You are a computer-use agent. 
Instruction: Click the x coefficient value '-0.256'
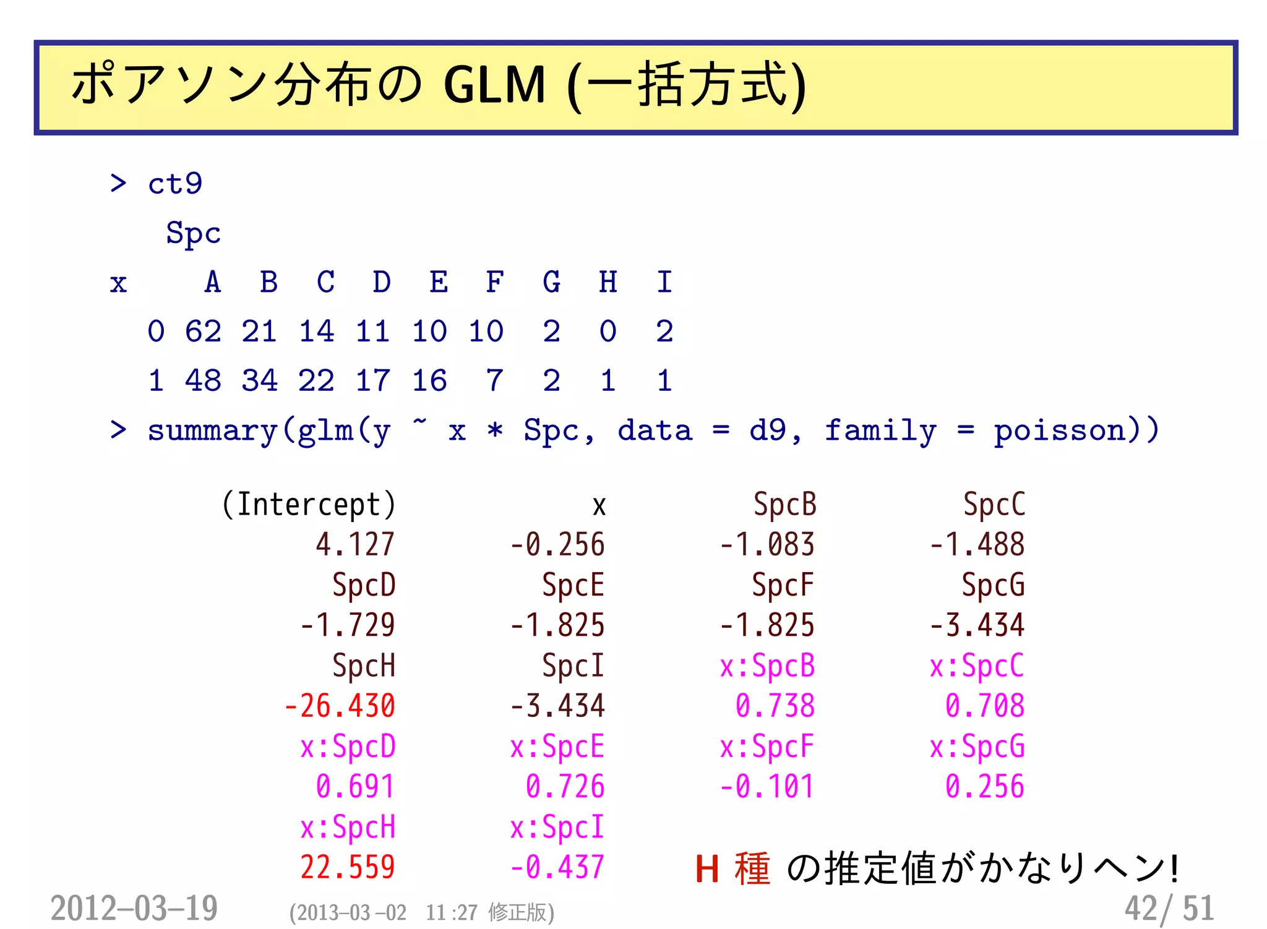coord(557,545)
